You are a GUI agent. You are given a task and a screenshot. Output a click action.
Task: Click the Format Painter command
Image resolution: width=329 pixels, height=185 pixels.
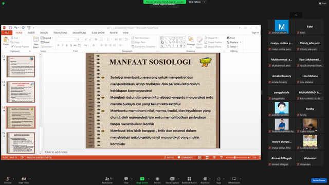tap(20, 47)
